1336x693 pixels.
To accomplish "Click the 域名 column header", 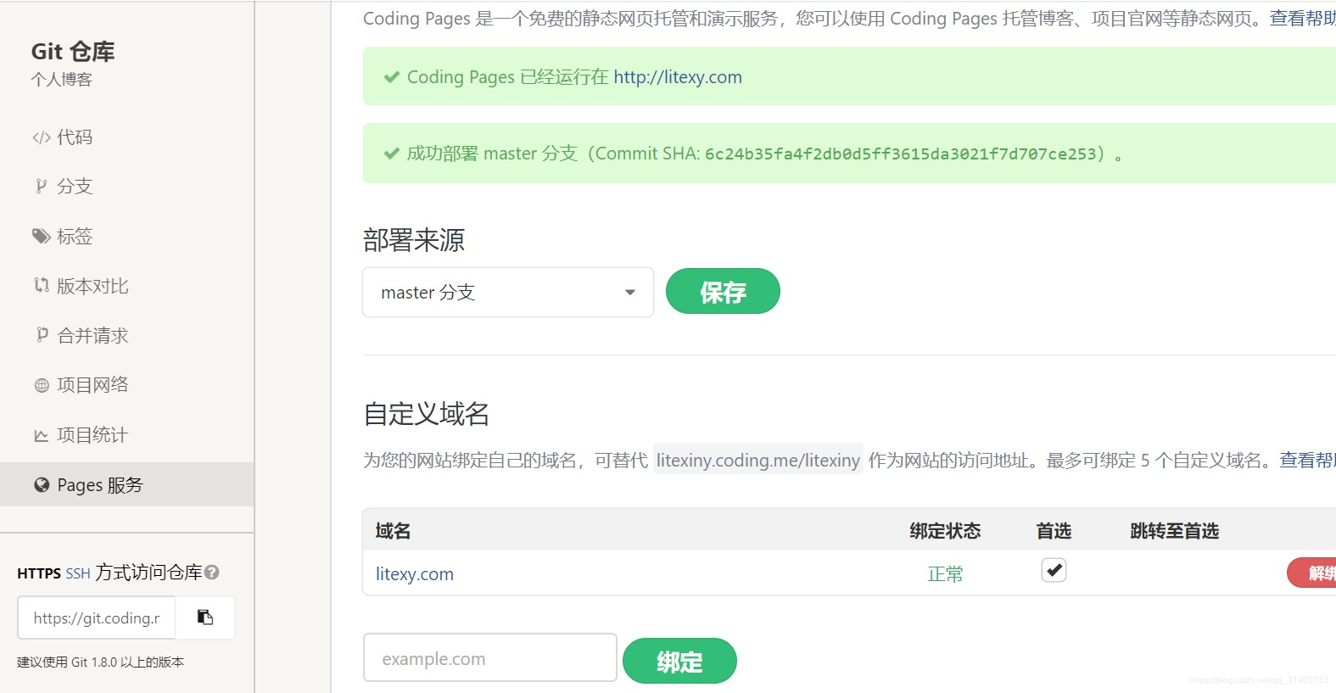I will tap(393, 531).
